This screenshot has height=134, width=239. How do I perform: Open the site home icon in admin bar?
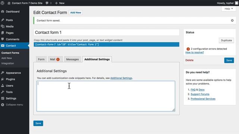click(x=9, y=3)
